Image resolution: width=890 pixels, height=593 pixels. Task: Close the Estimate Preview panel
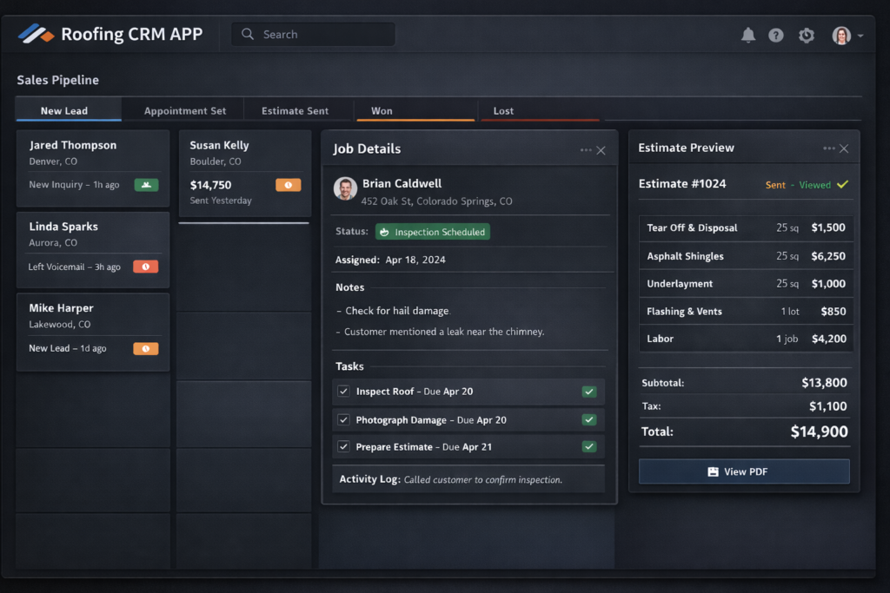click(x=844, y=148)
